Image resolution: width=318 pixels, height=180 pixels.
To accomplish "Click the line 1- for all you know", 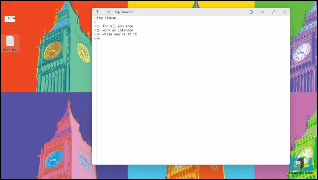I will (115, 26).
